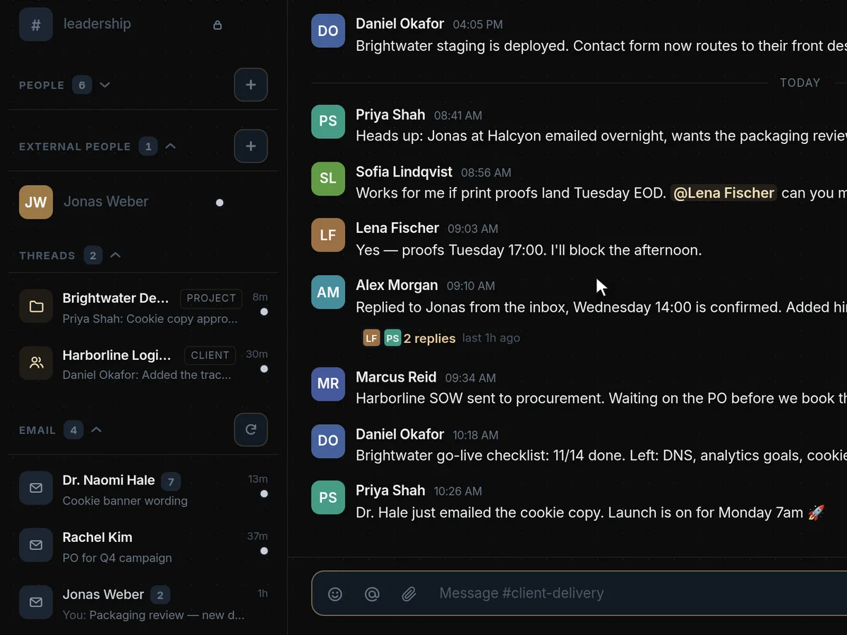This screenshot has width=847, height=635.
Task: Click Marcus Reid's name
Action: 396,377
